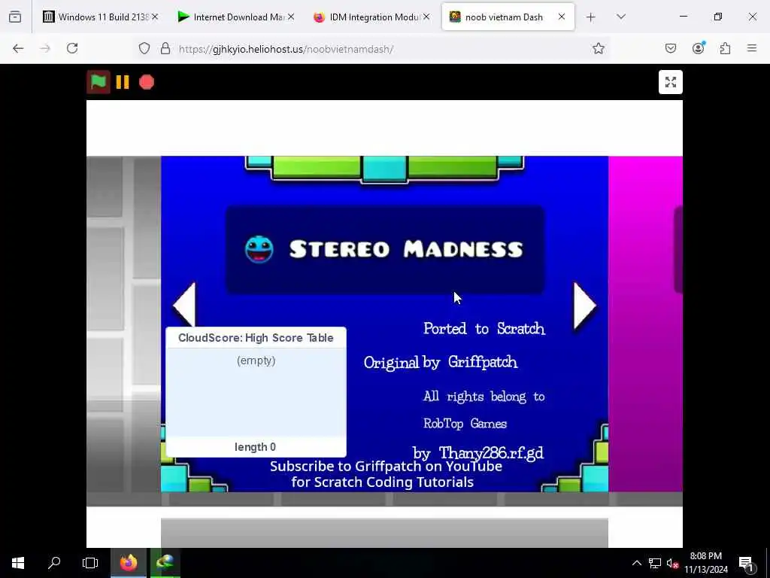Image resolution: width=770 pixels, height=578 pixels.
Task: Open Windows taskbar search
Action: pyautogui.click(x=54, y=563)
